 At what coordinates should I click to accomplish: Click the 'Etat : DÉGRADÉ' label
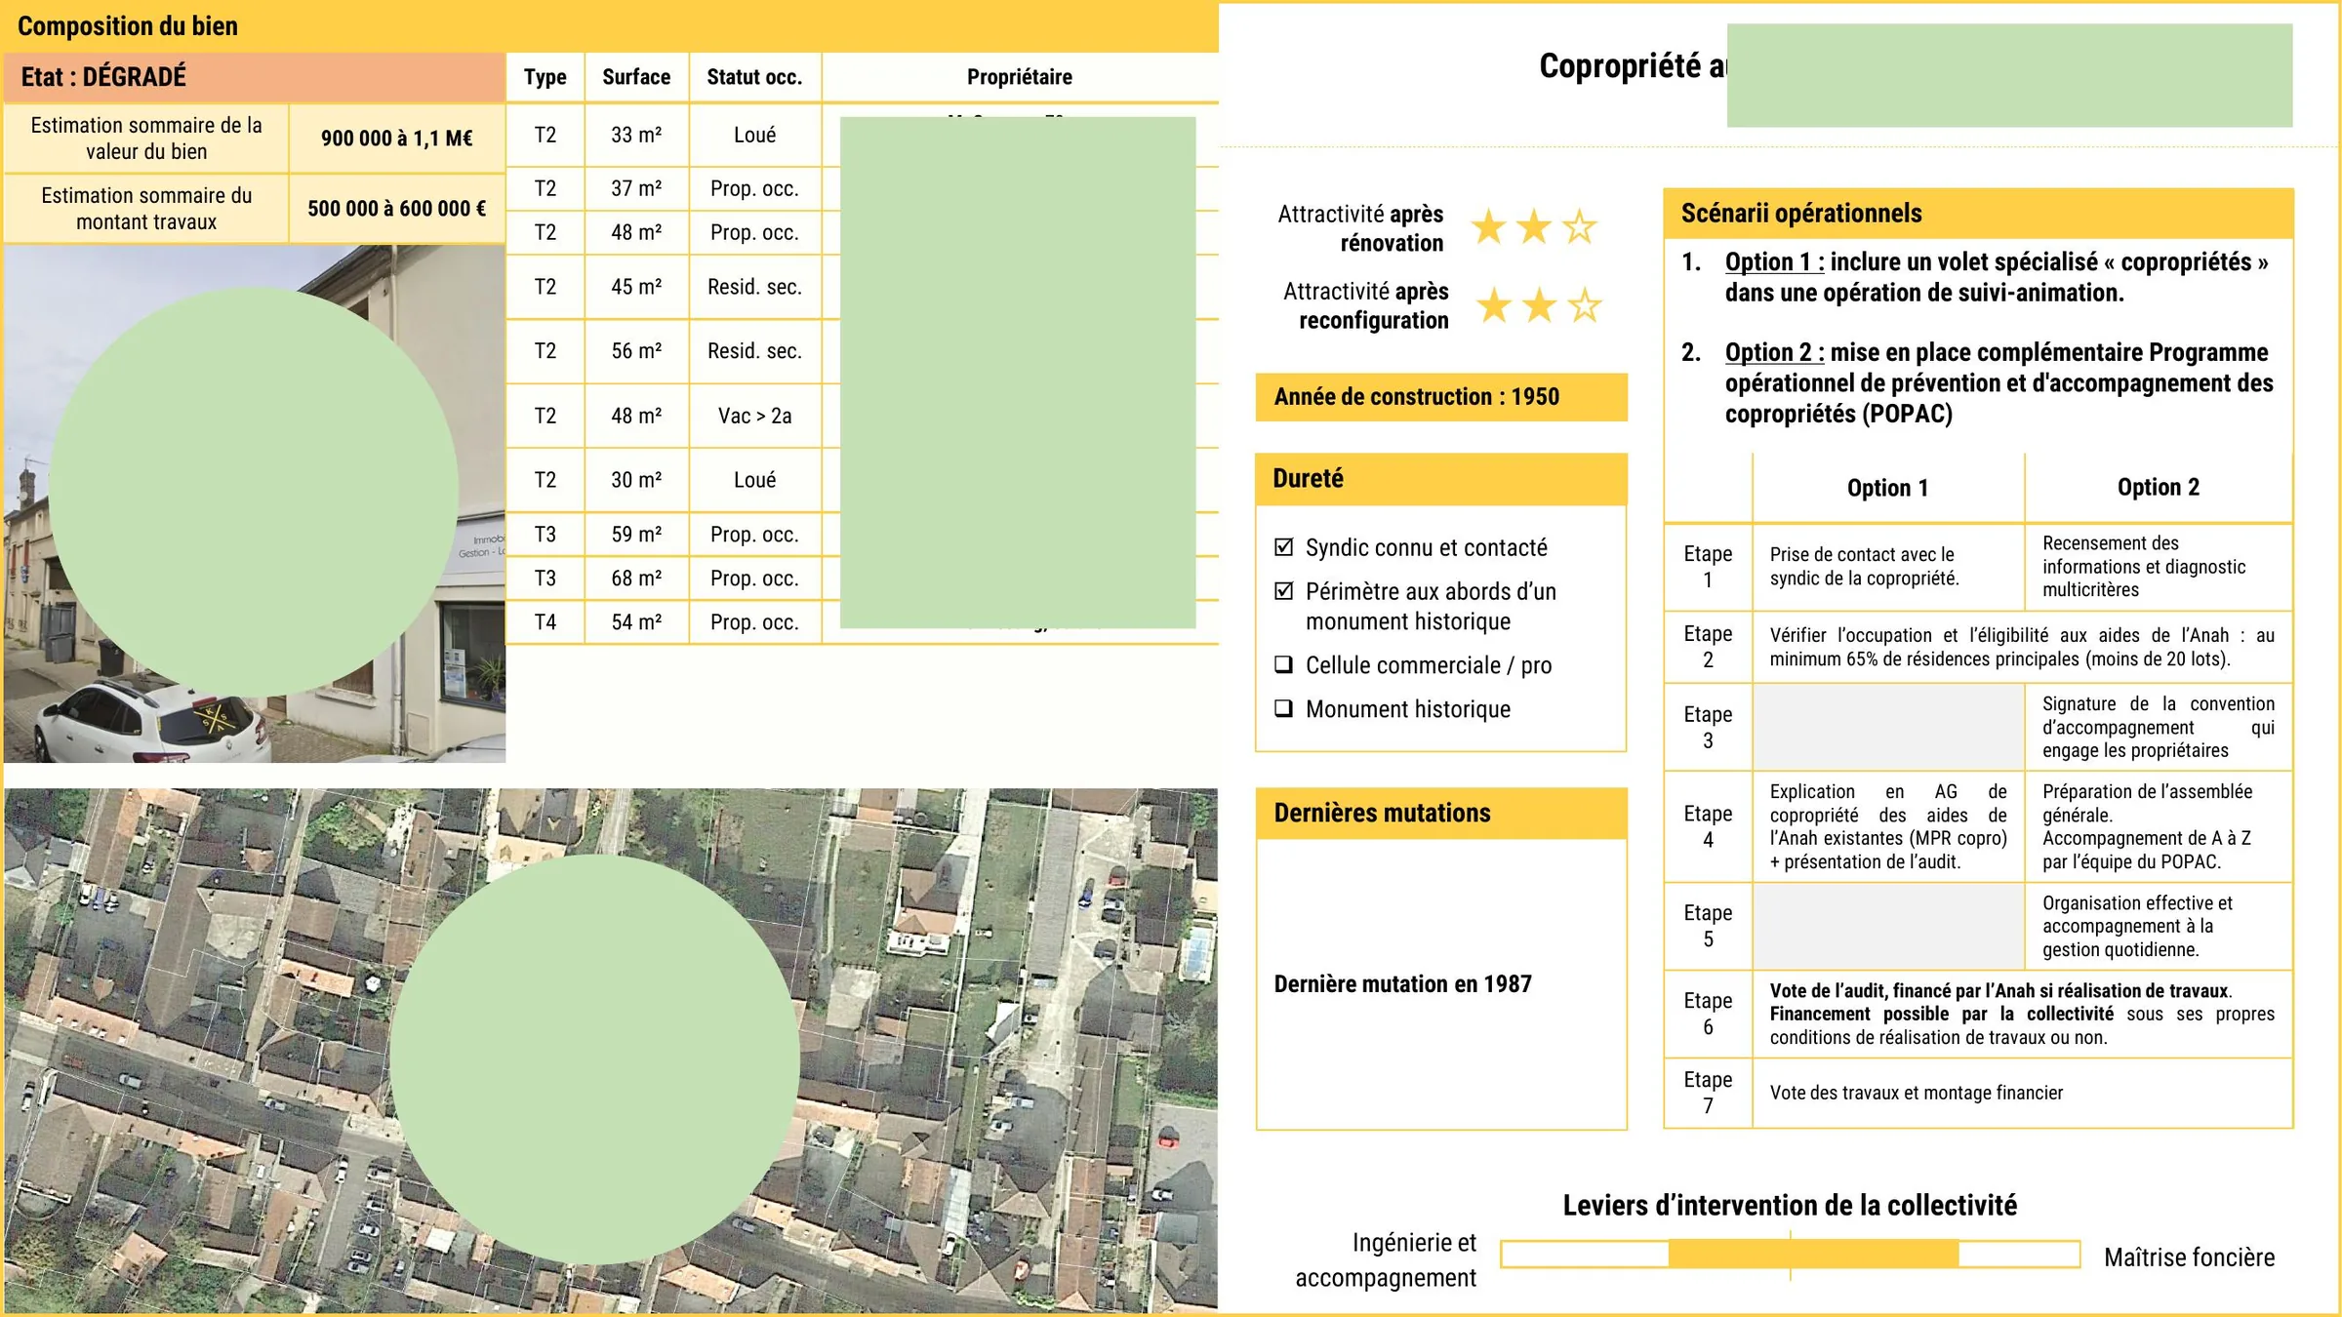pos(103,77)
